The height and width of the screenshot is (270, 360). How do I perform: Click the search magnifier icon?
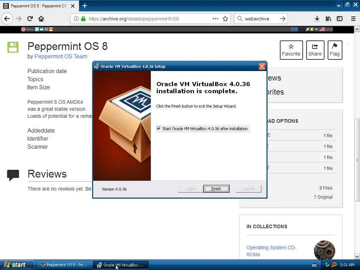click(x=240, y=19)
